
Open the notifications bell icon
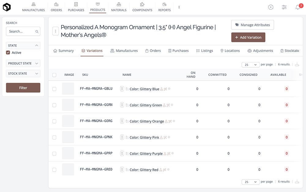[x=298, y=7]
